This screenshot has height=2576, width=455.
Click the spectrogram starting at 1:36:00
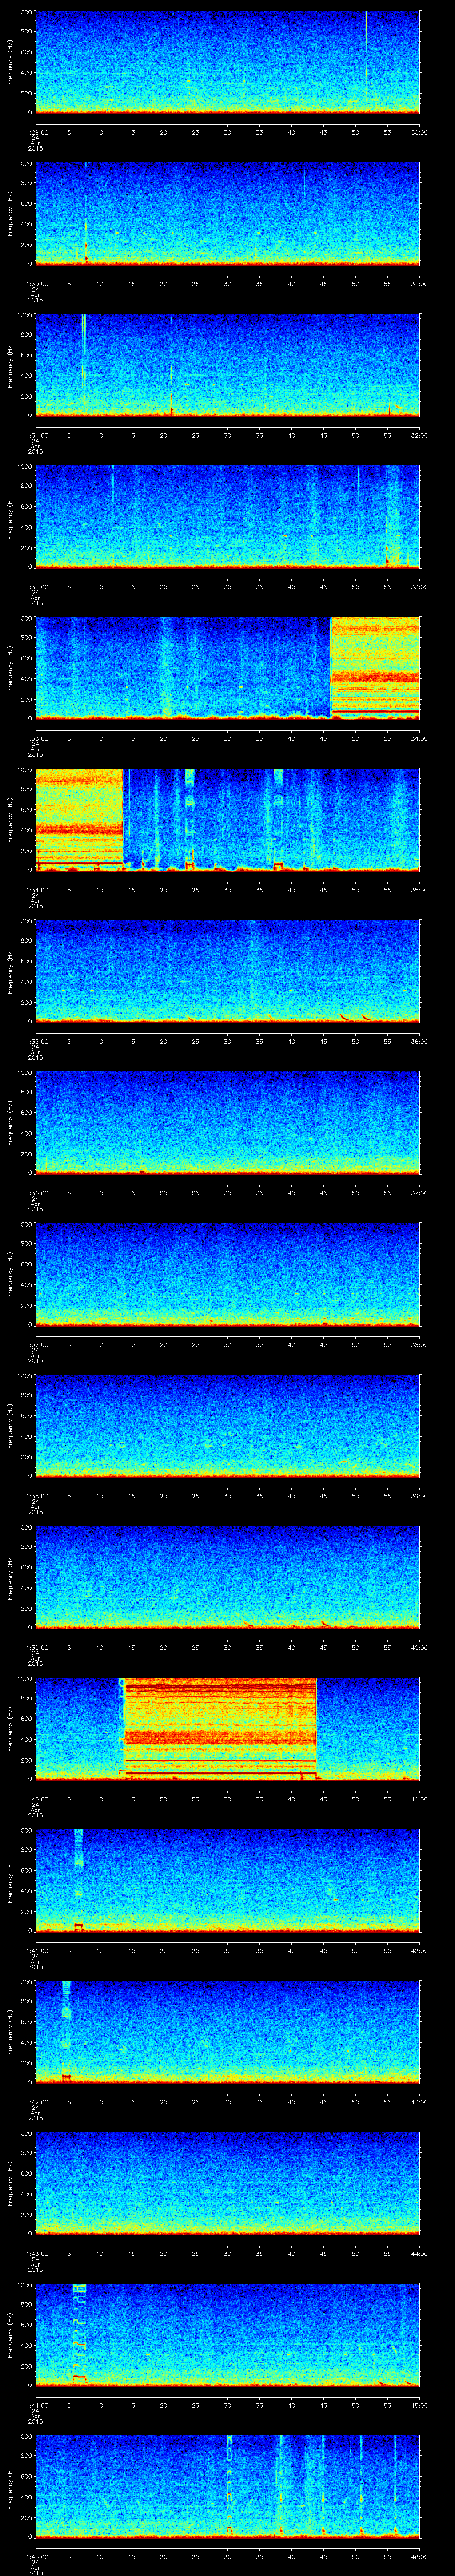pos(227,1123)
